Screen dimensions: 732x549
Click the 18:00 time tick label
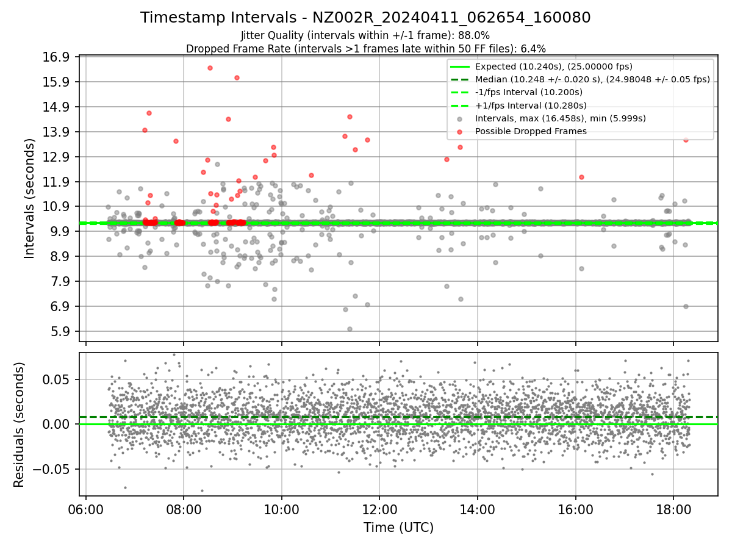tap(673, 510)
